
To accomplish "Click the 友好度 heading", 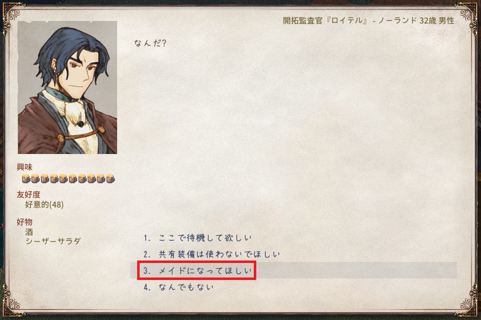I will (x=29, y=194).
